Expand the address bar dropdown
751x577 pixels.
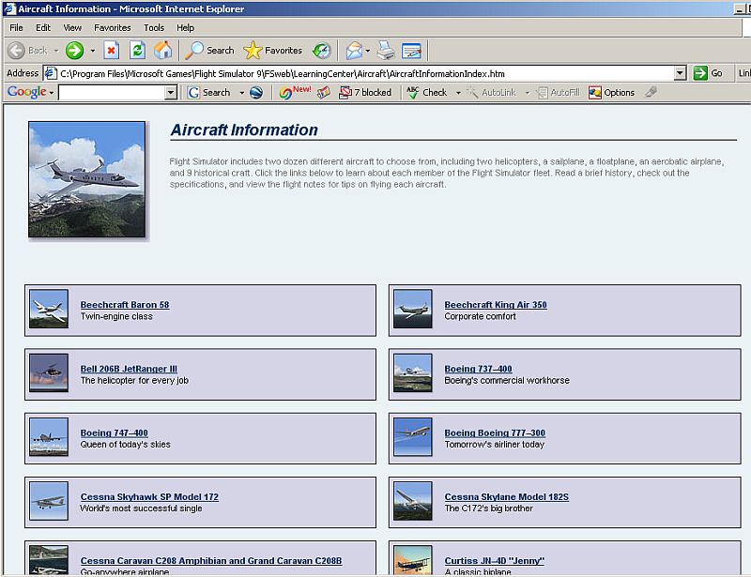[680, 73]
